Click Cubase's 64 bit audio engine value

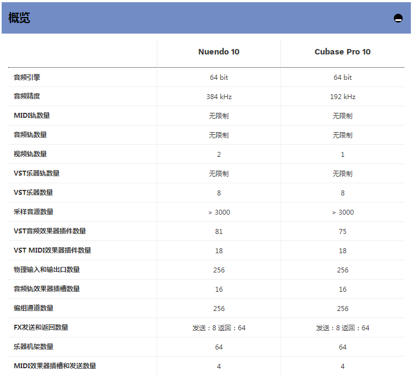pyautogui.click(x=343, y=77)
